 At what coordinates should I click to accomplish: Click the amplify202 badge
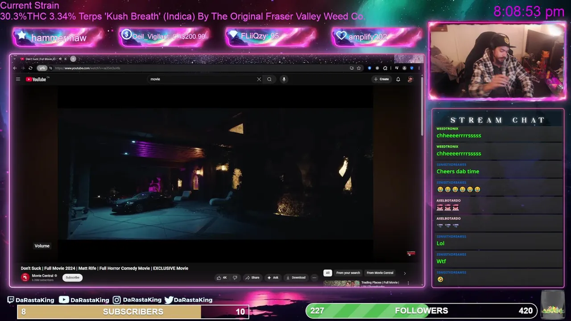[377, 37]
